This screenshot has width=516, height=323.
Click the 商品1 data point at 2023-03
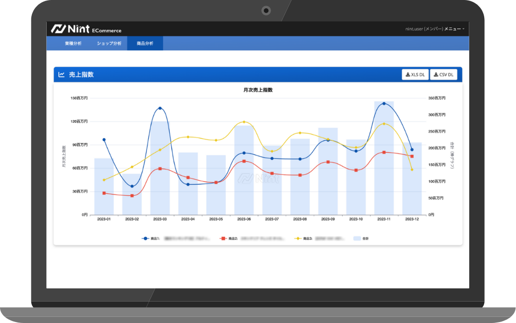pyautogui.click(x=160, y=108)
